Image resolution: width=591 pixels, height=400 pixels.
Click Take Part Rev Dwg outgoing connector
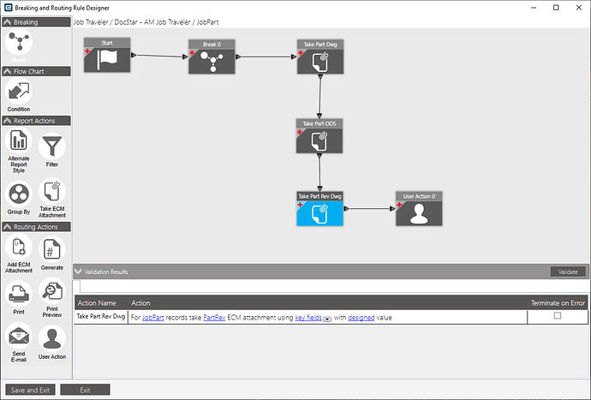(x=346, y=208)
